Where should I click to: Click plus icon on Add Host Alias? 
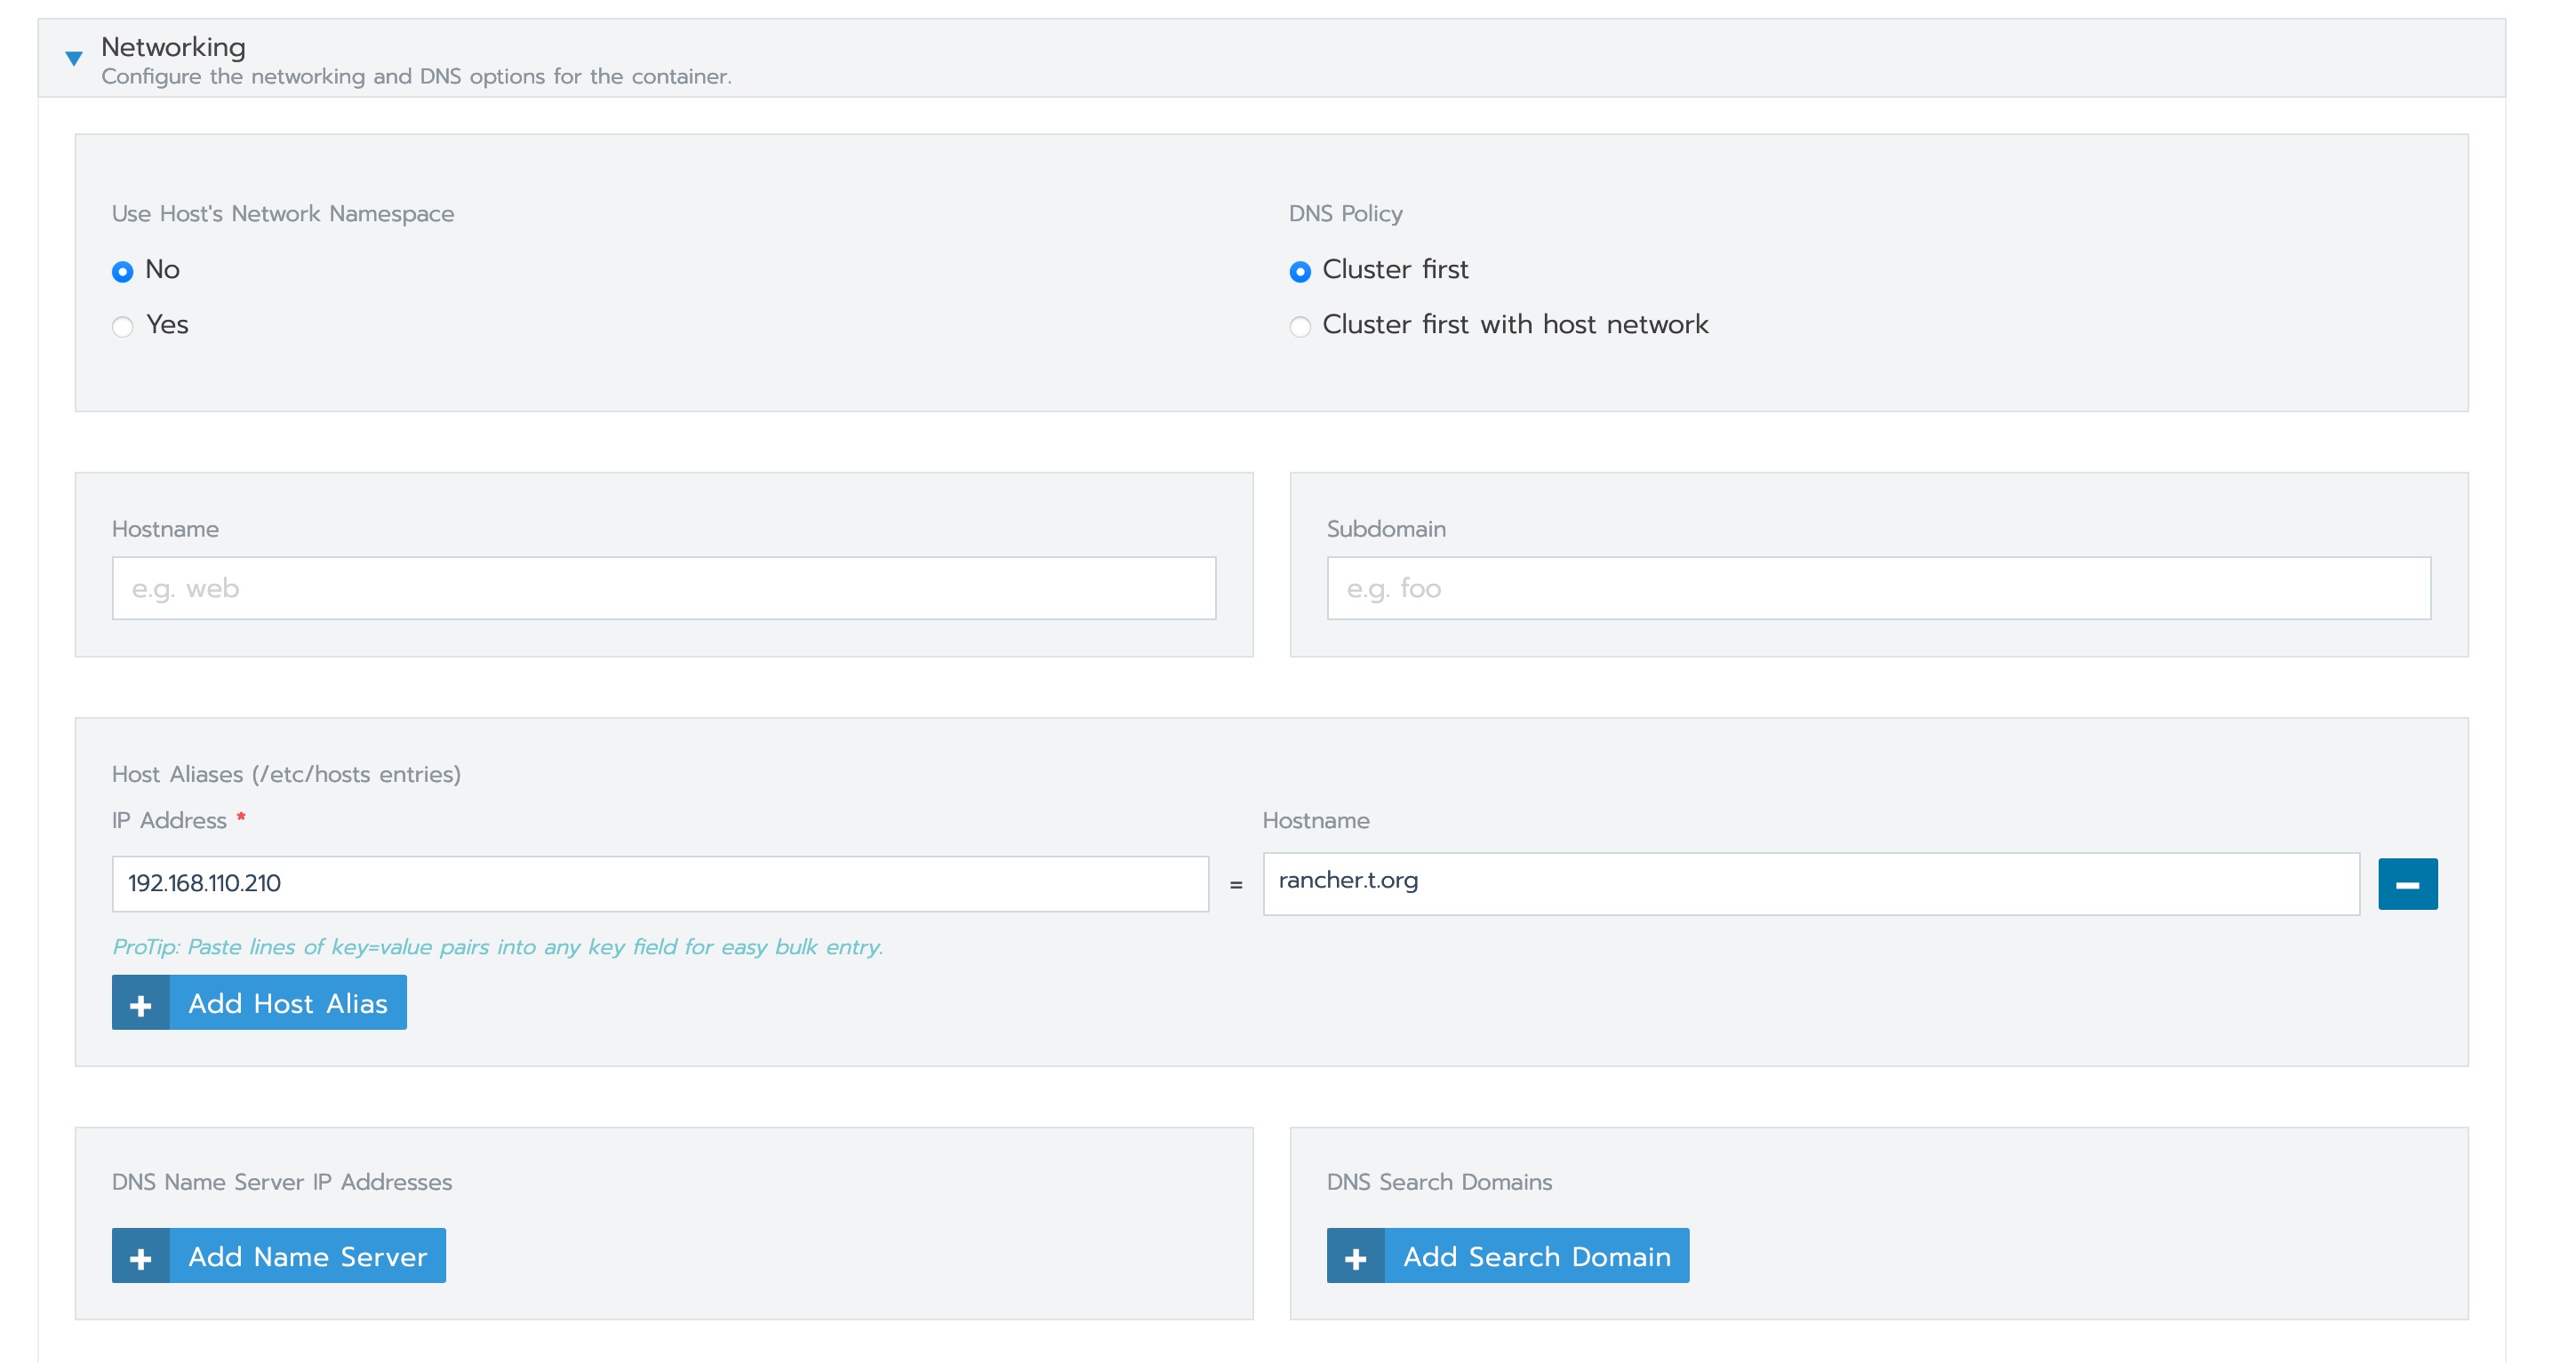pos(141,1004)
